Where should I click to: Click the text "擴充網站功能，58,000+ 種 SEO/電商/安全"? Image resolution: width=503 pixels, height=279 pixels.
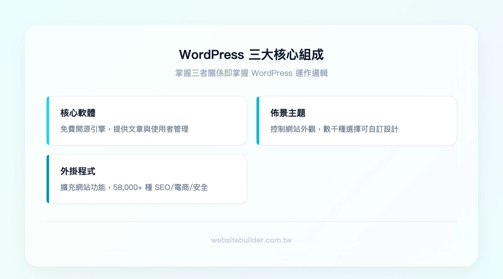tap(134, 187)
